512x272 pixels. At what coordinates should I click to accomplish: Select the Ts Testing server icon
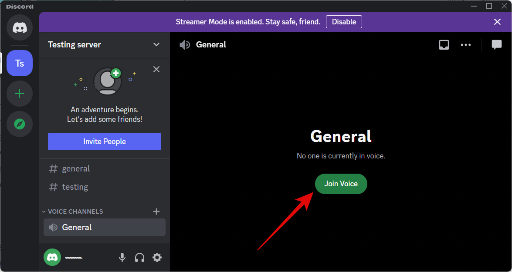click(x=20, y=63)
